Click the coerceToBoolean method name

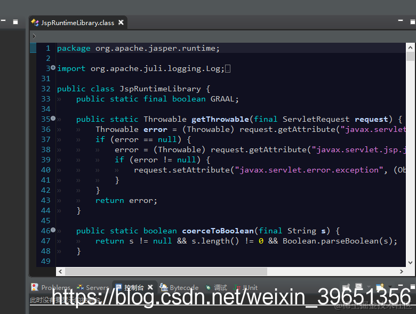(218, 231)
